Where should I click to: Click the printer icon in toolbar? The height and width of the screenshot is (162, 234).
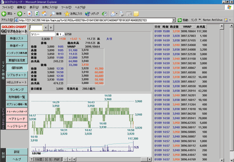[122, 14]
